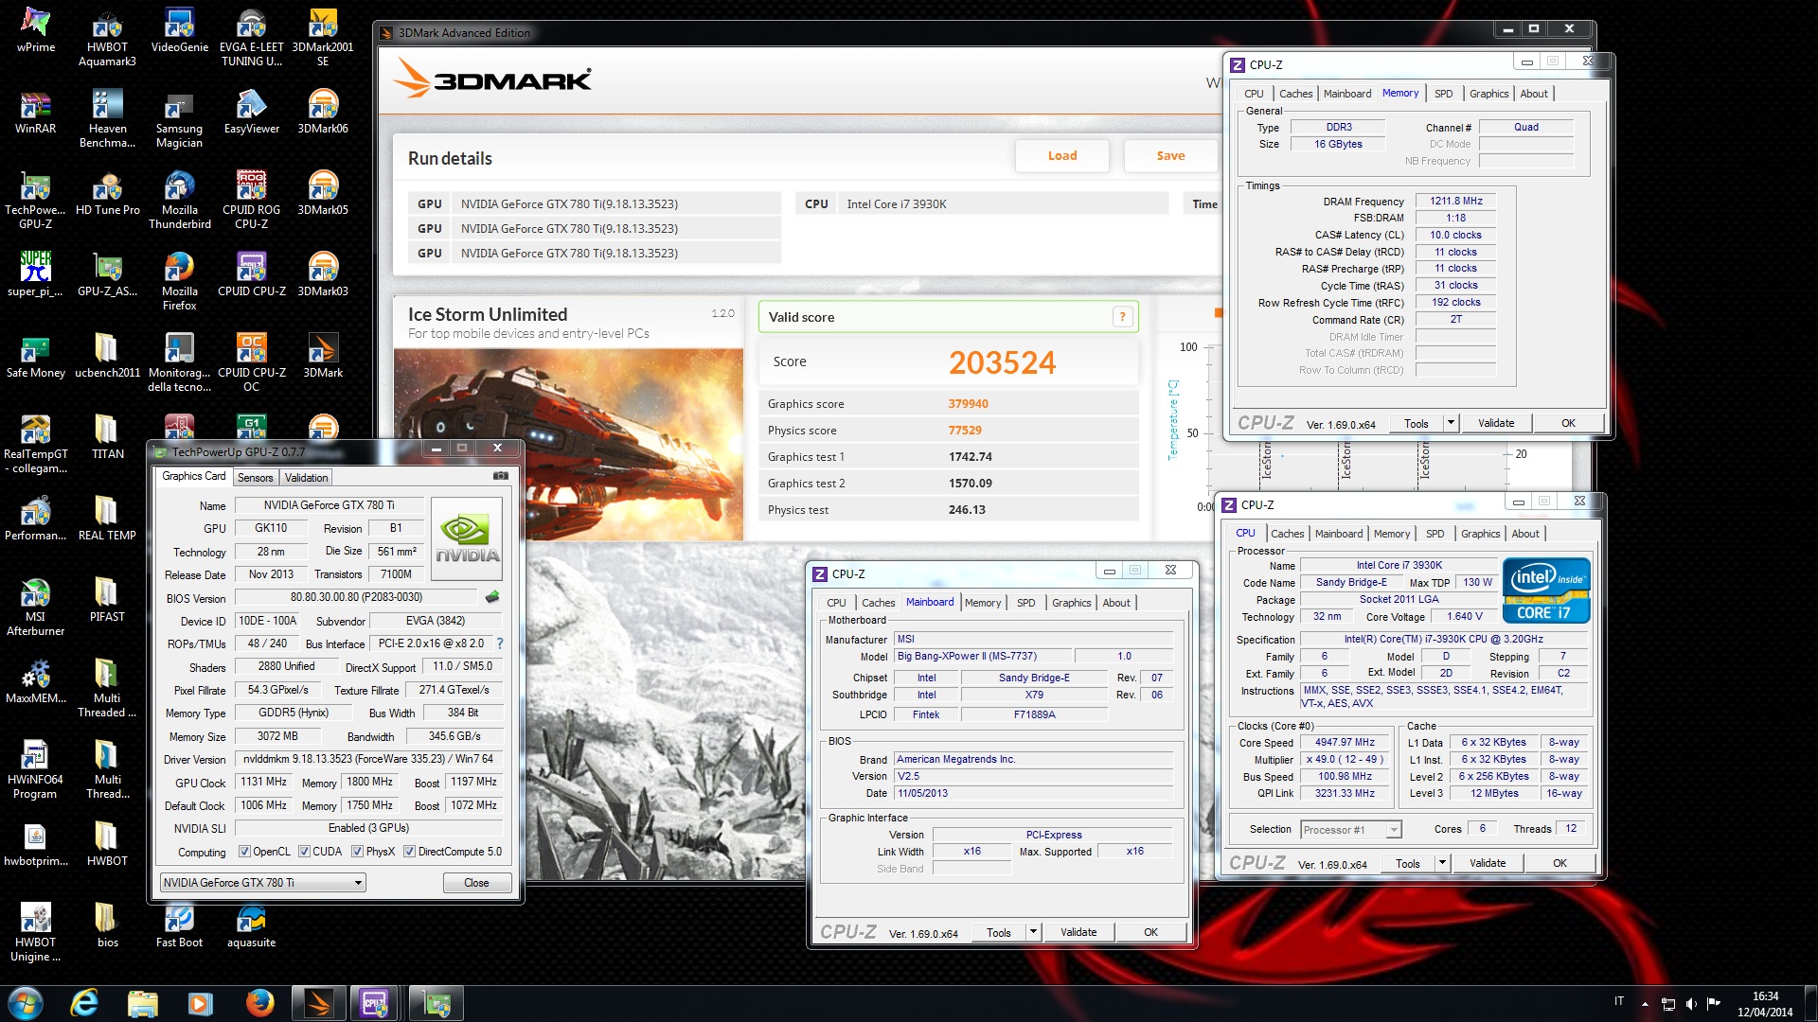
Task: Click Windows Start button
Action: pyautogui.click(x=26, y=1002)
